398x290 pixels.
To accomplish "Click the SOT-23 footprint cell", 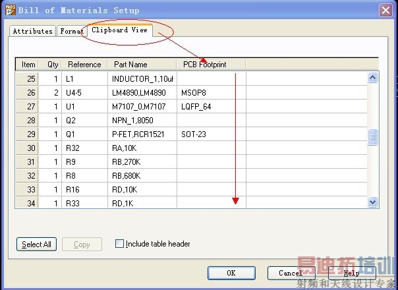I will pyautogui.click(x=212, y=134).
